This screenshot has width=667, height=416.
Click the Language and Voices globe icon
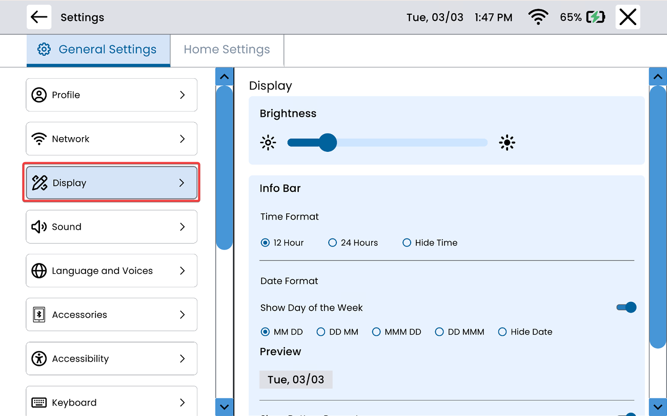[x=39, y=271]
